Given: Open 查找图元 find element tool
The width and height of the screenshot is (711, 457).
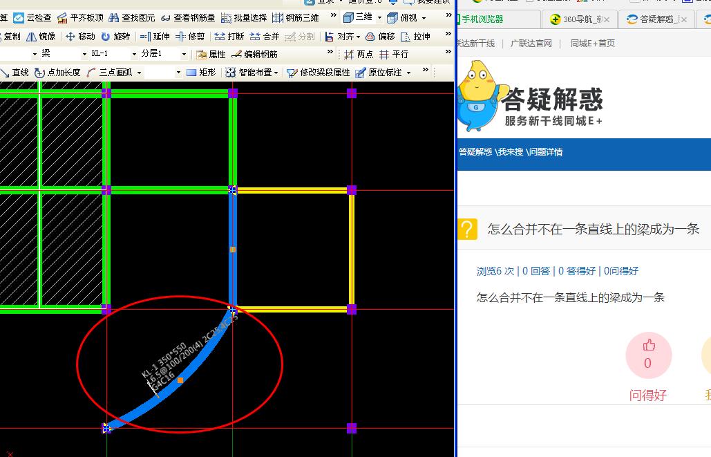Looking at the screenshot, I should click(132, 18).
